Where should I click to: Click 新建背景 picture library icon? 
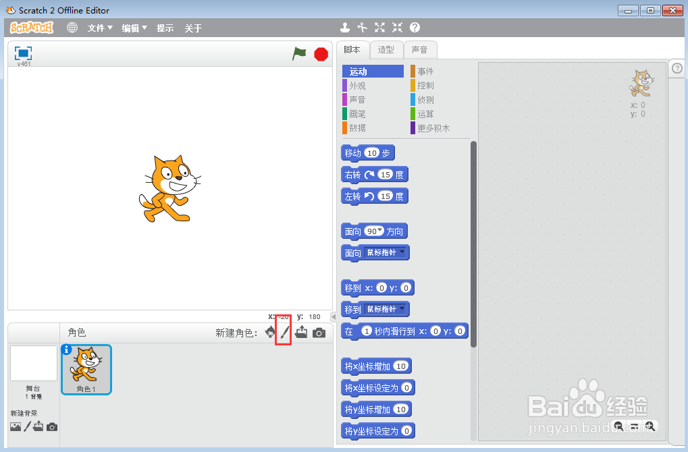(x=16, y=426)
